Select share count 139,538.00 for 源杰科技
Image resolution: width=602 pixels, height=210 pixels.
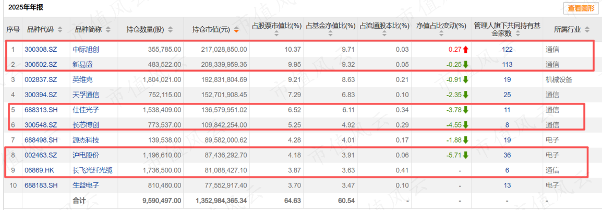pyautogui.click(x=164, y=140)
